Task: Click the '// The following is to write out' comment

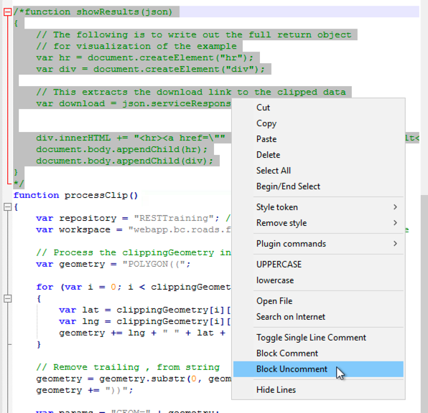Action: click(x=193, y=35)
